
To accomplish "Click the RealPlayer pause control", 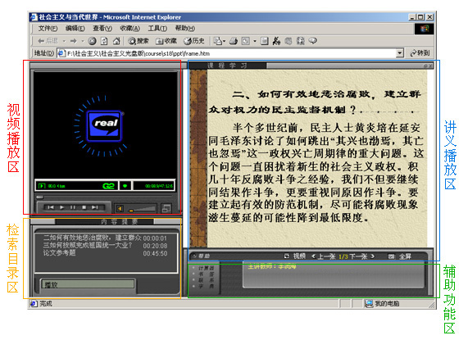I will [73, 207].
